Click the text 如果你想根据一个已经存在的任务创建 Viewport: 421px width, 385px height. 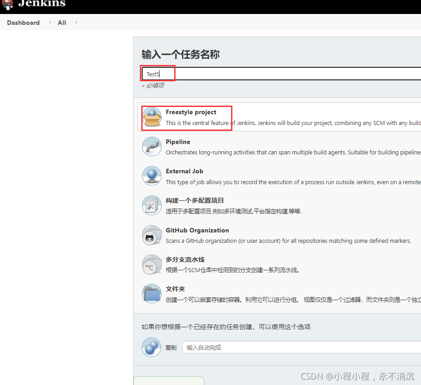click(x=226, y=327)
